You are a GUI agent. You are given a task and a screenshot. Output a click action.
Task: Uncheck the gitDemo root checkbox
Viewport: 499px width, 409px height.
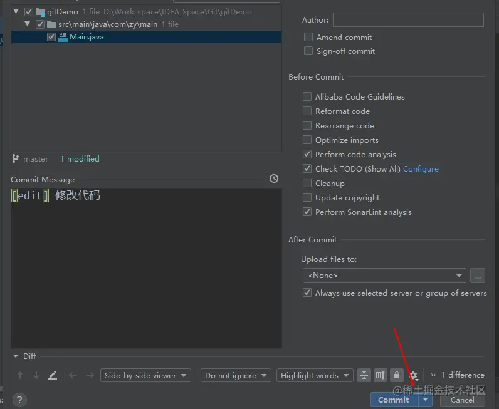29,12
